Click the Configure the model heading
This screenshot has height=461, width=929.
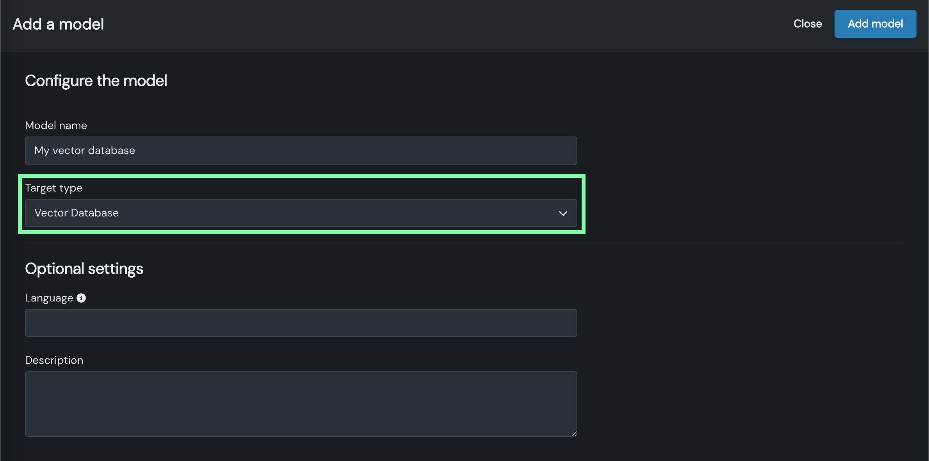point(96,81)
